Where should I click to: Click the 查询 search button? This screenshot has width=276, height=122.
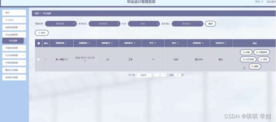210,24
